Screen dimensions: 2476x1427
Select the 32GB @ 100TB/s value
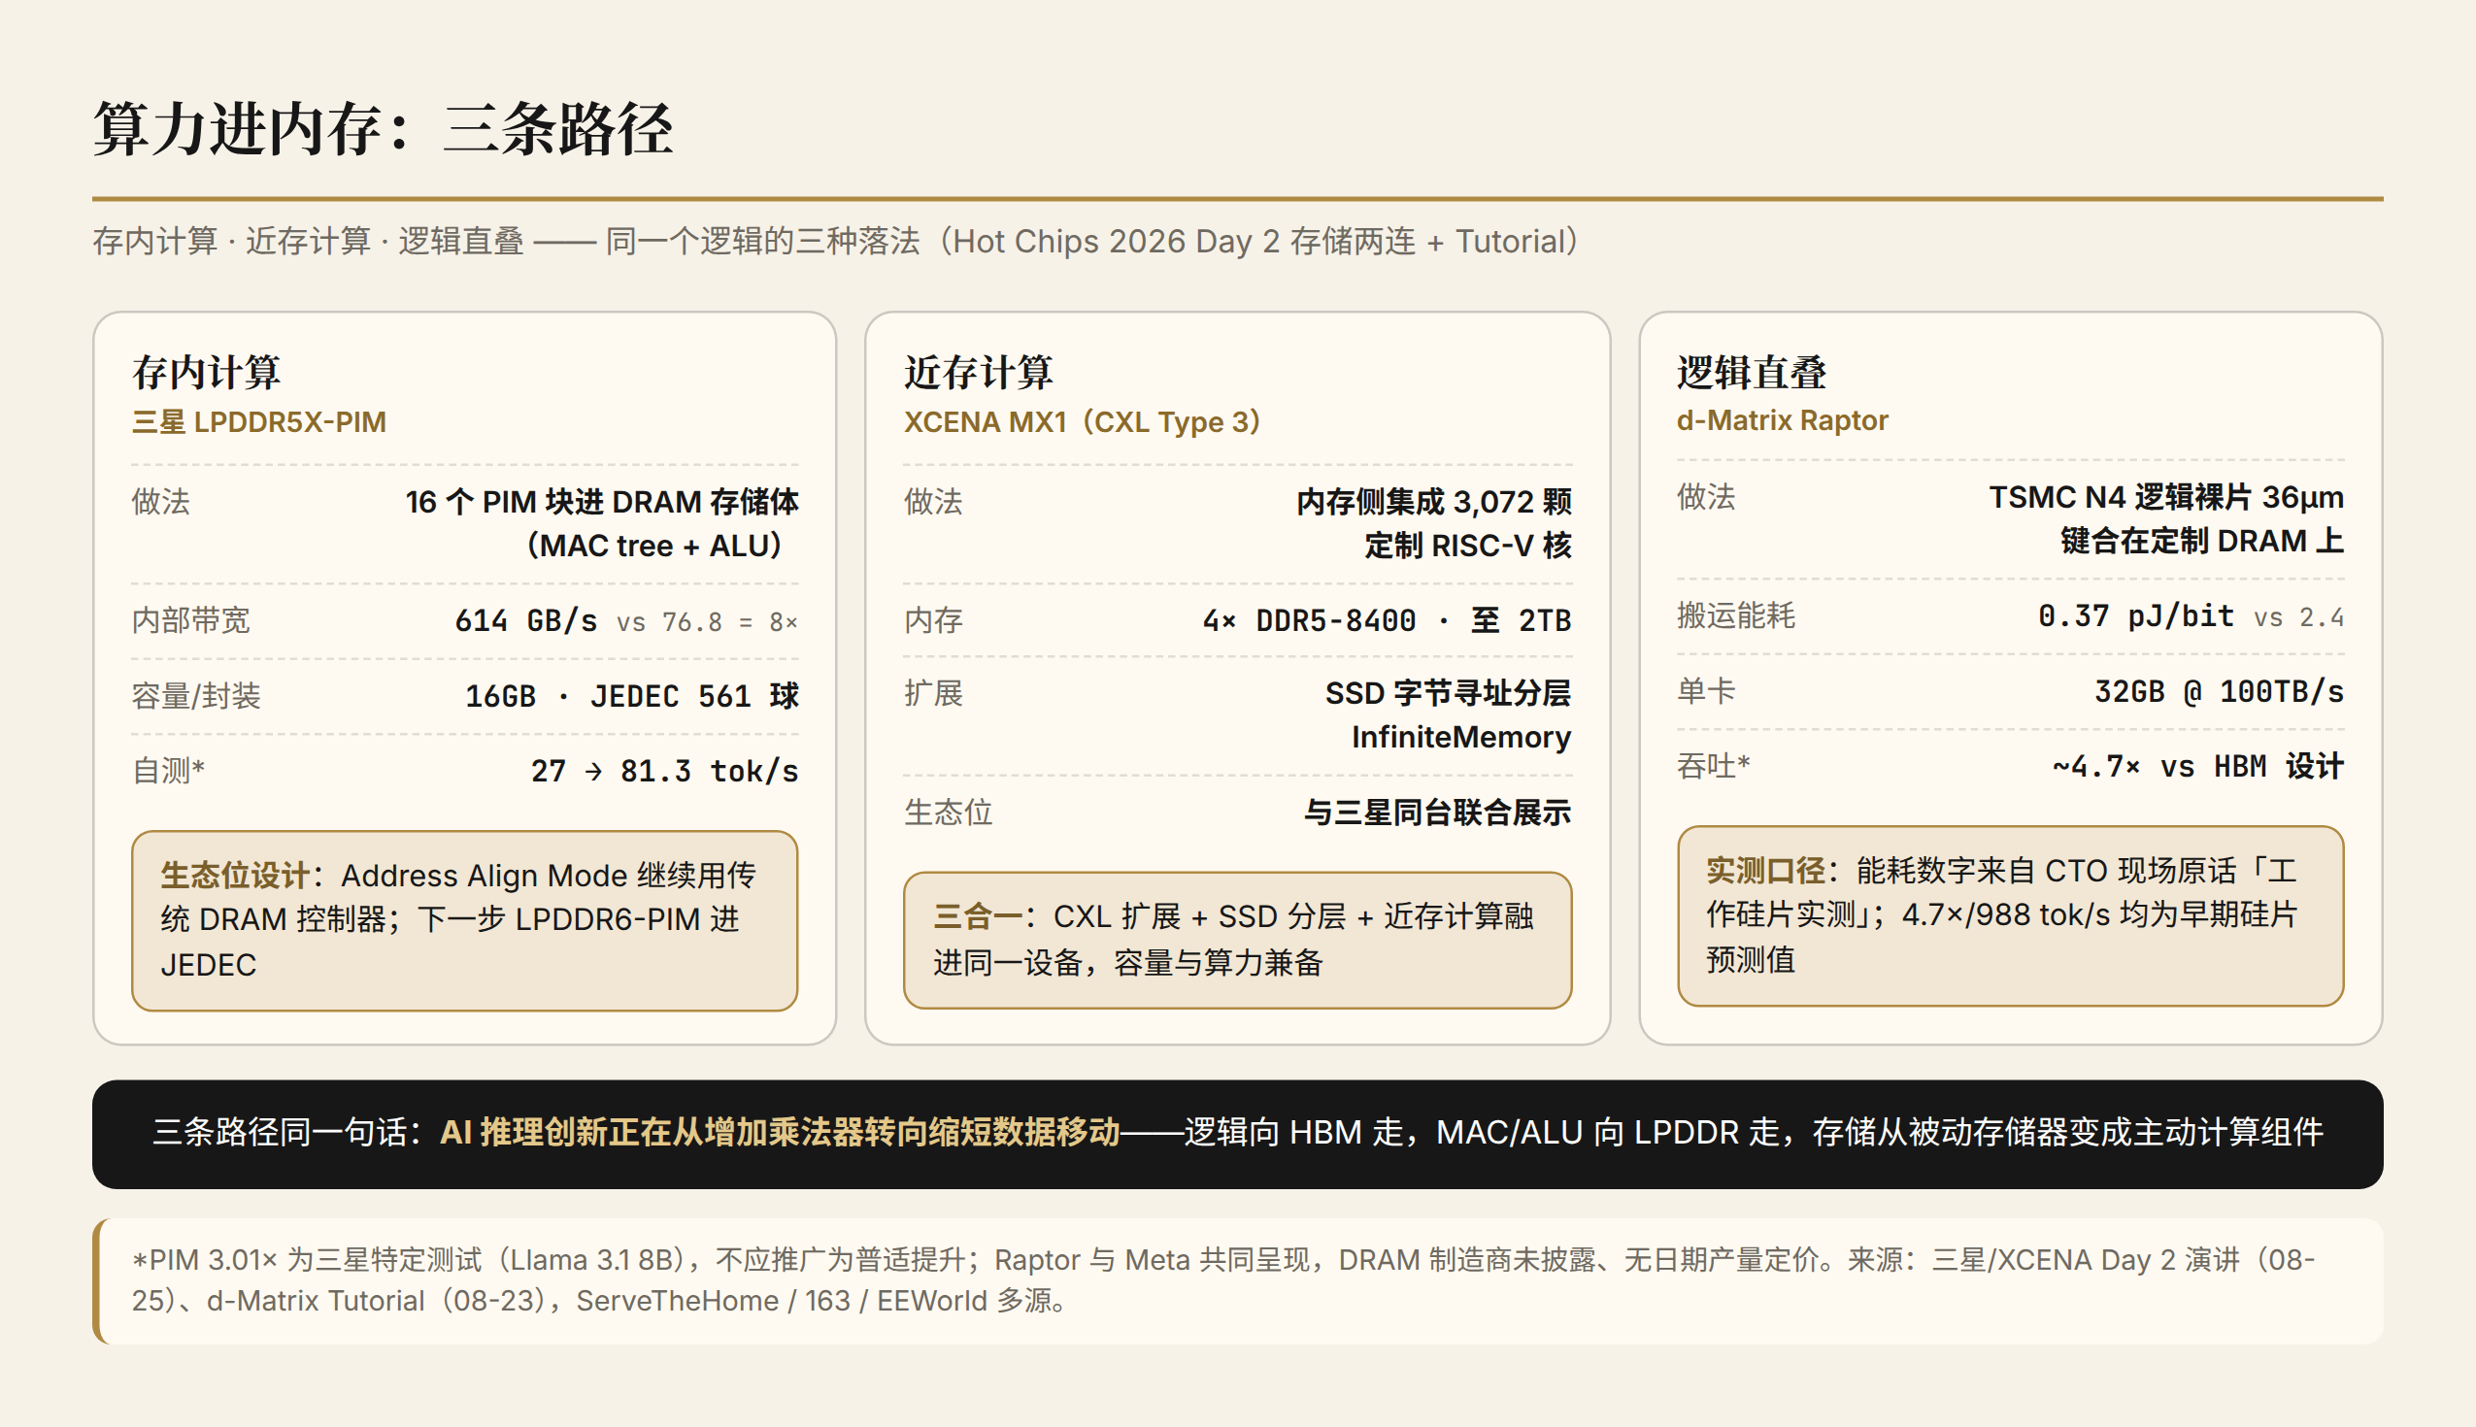coord(2220,691)
